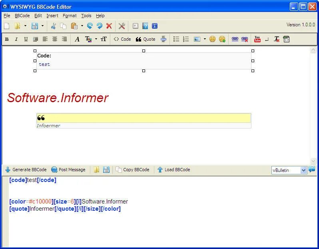Click the open file folder icon in top toolbar
The height and width of the screenshot is (249, 319).
tap(18, 26)
